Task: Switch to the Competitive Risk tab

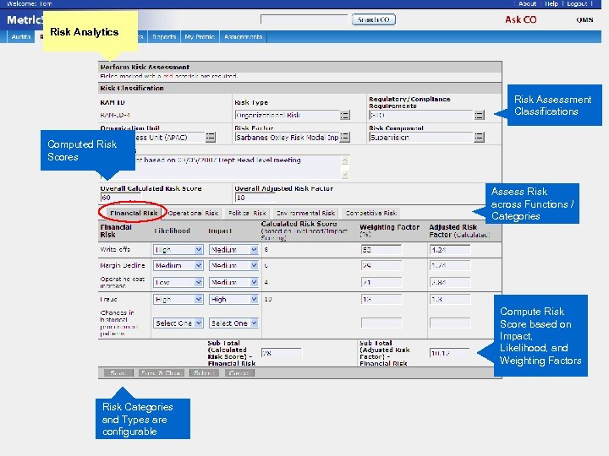Action: [371, 213]
